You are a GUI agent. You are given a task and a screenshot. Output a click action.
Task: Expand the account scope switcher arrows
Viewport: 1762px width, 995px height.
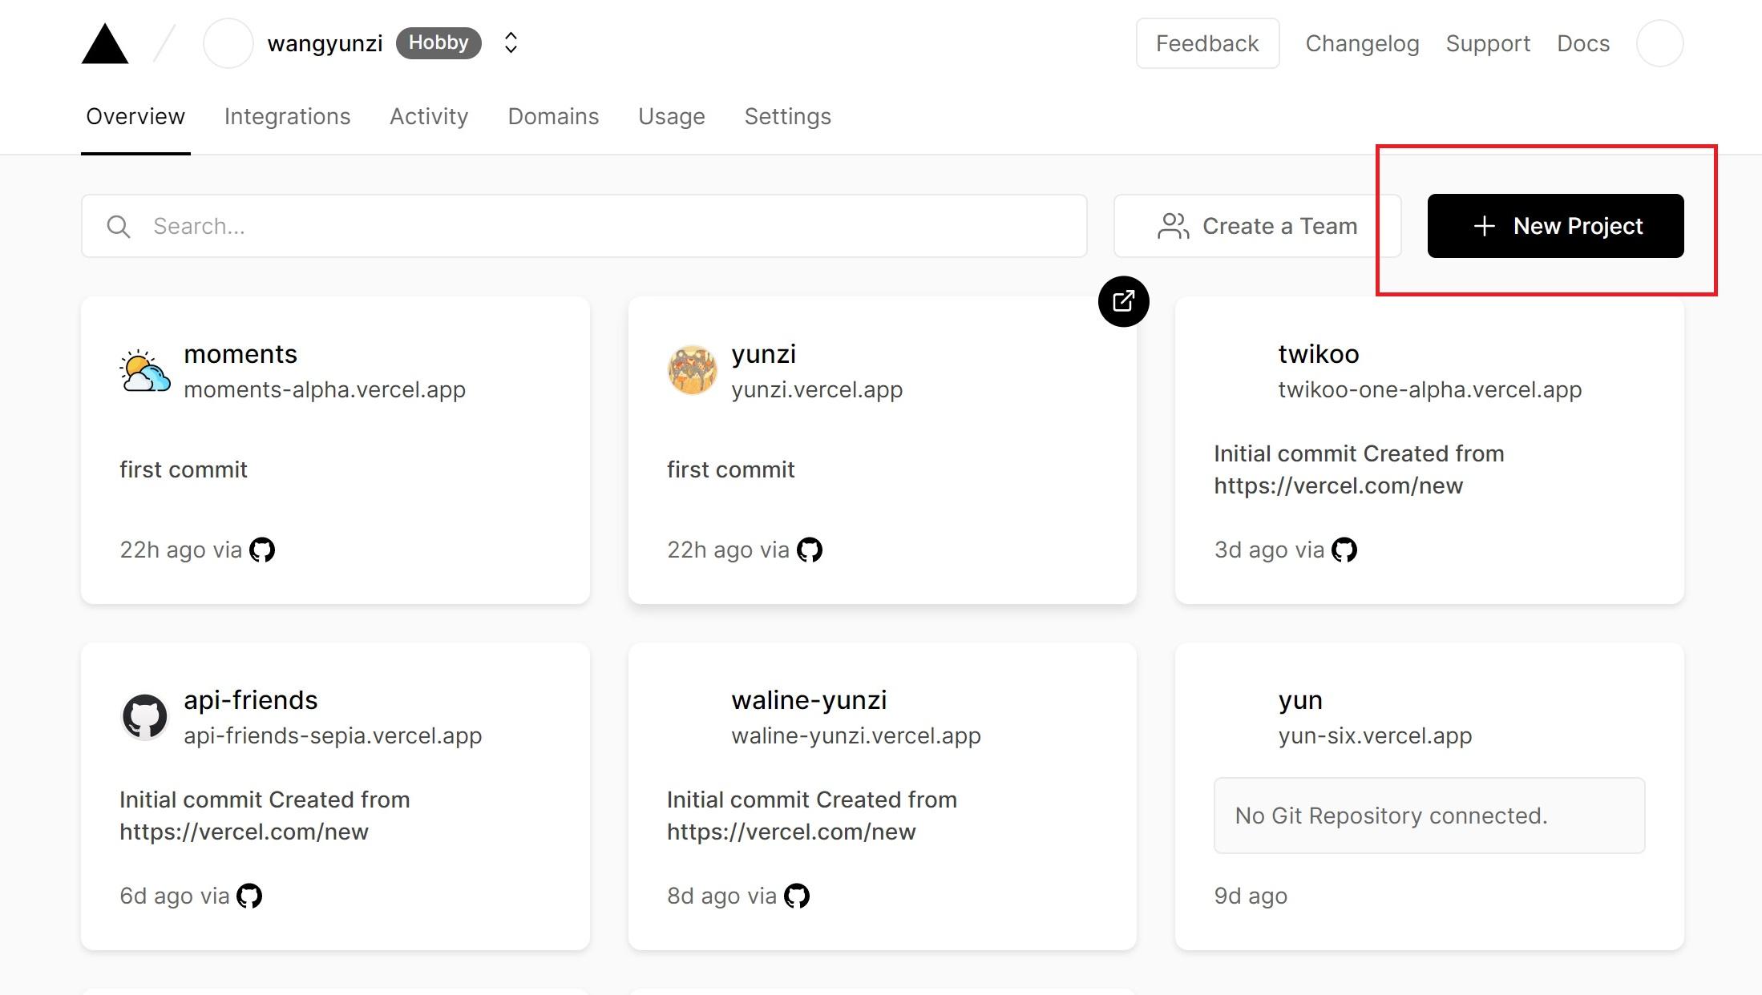tap(511, 43)
